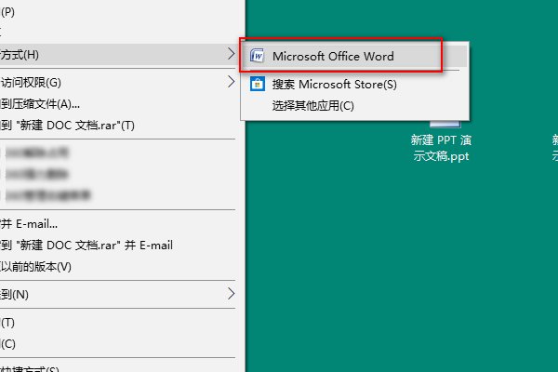Select the standalone (T) entry below 到(N)
The height and width of the screenshot is (372, 558).
8,323
